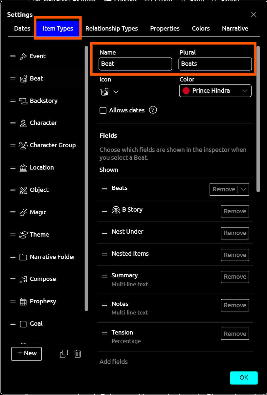Screen dimensions: 267x395
Task: Remove the Tension field
Action: coord(235,334)
